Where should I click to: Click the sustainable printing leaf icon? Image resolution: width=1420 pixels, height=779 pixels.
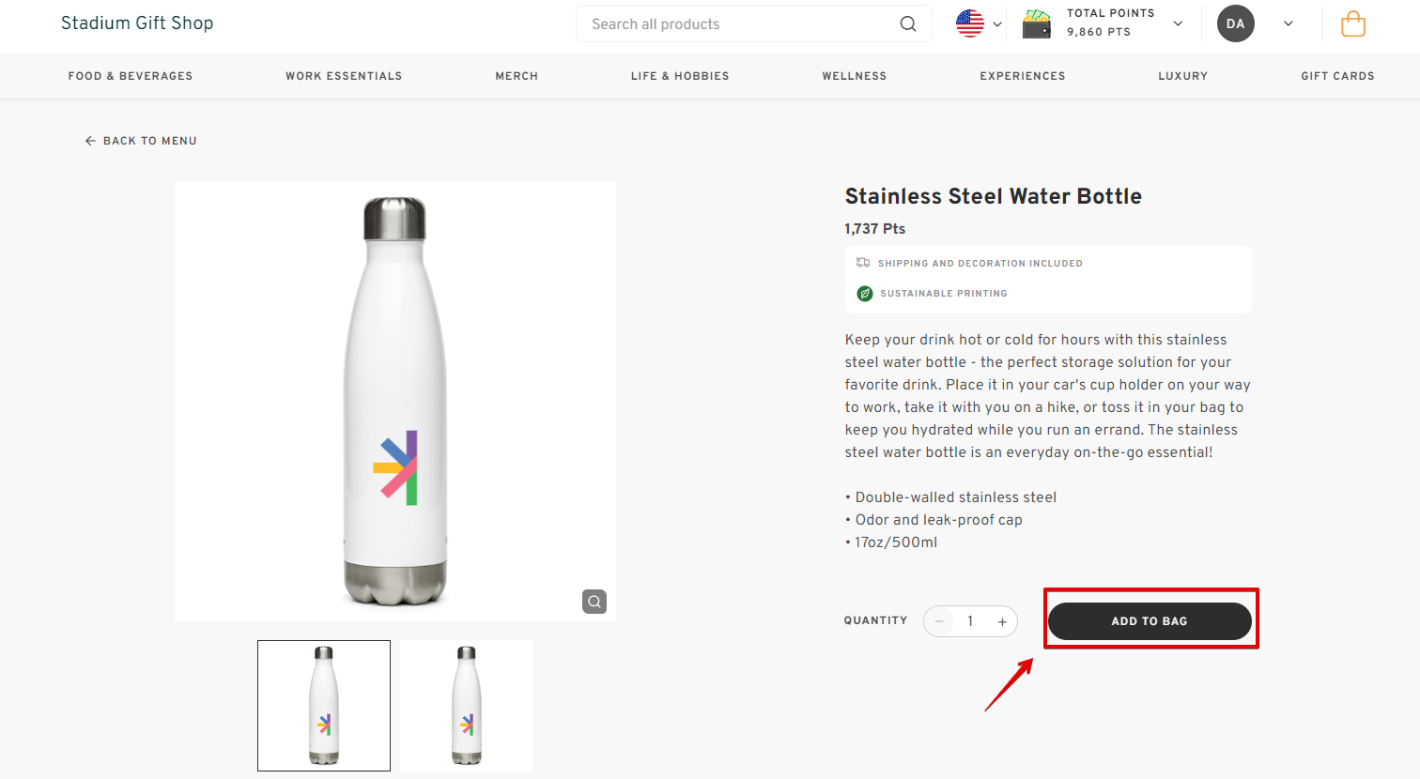point(864,294)
